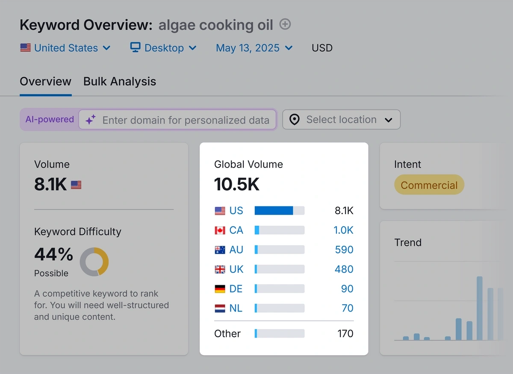Open the May 13, 2025 date dropdown

coord(254,48)
